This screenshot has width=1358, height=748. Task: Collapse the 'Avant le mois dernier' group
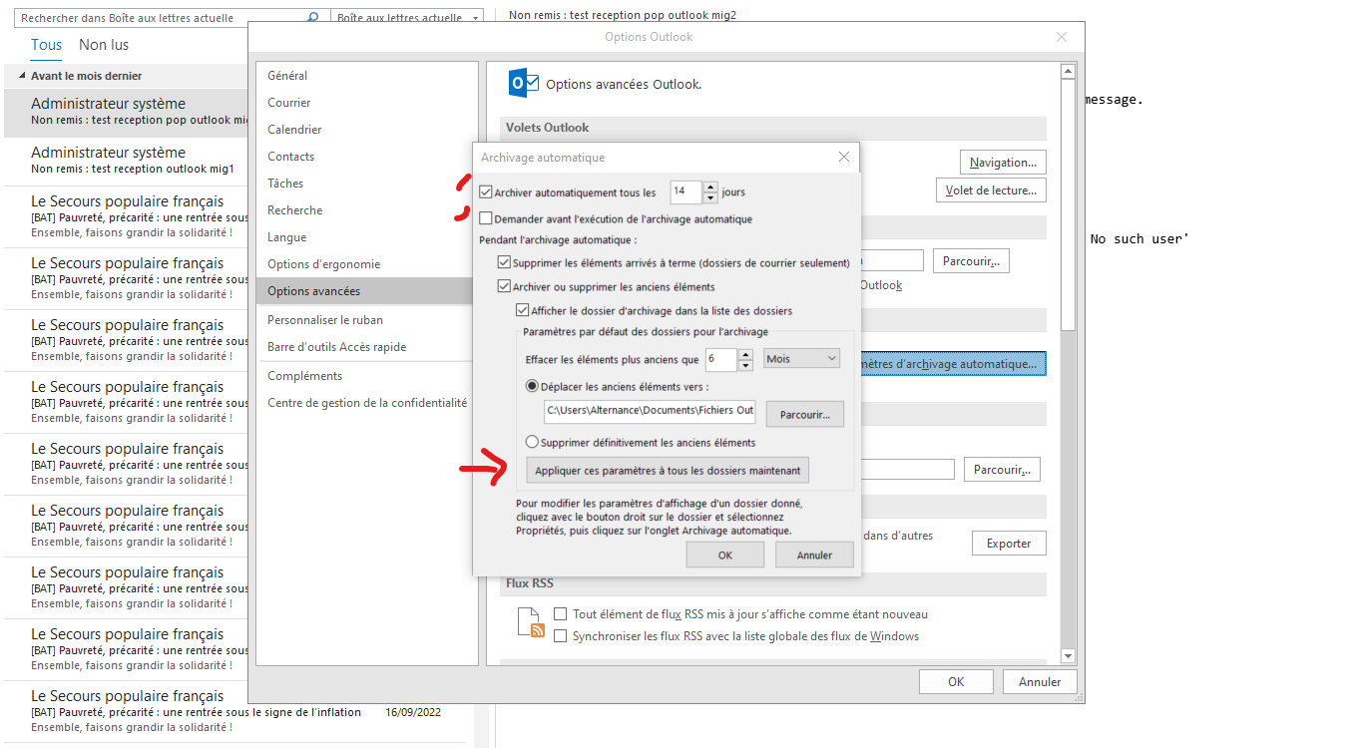22,76
